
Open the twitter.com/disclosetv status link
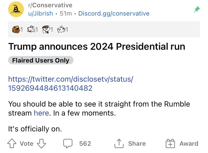71,84
